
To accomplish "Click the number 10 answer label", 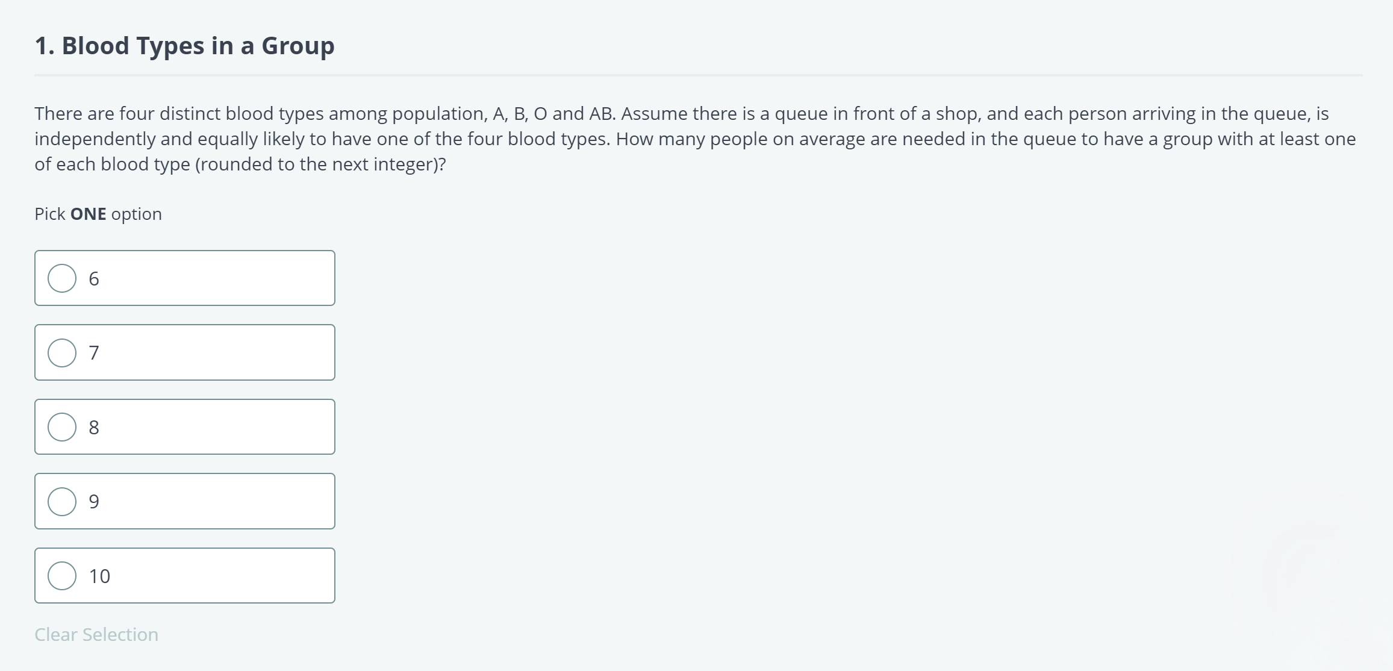I will 99,576.
